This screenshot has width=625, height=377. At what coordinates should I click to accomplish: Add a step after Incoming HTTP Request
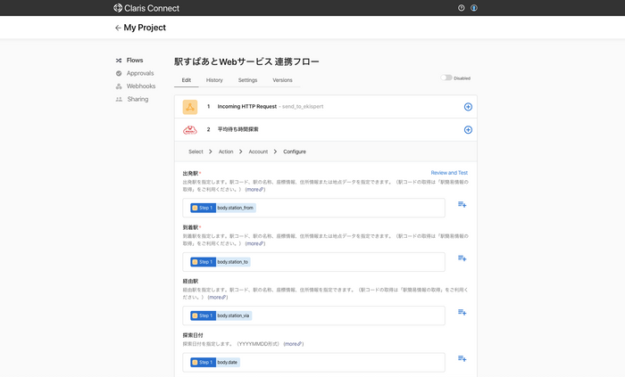point(468,107)
